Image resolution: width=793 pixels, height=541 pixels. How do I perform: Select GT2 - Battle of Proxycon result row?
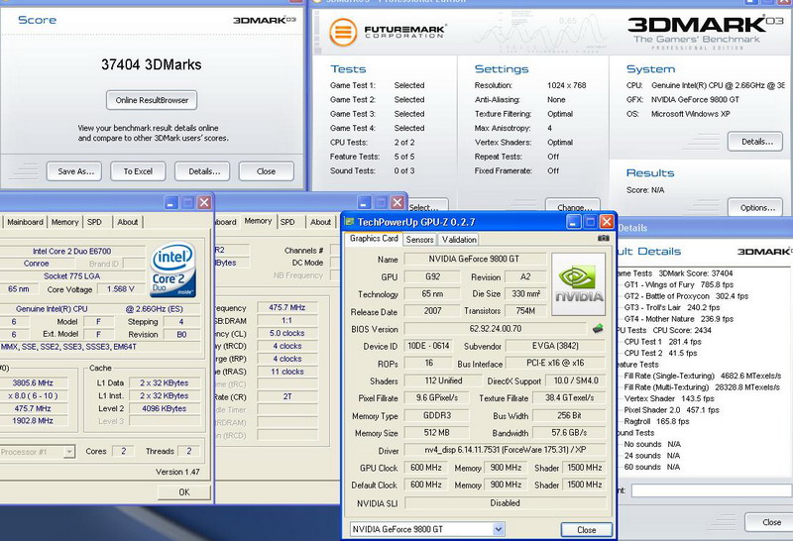tap(686, 296)
